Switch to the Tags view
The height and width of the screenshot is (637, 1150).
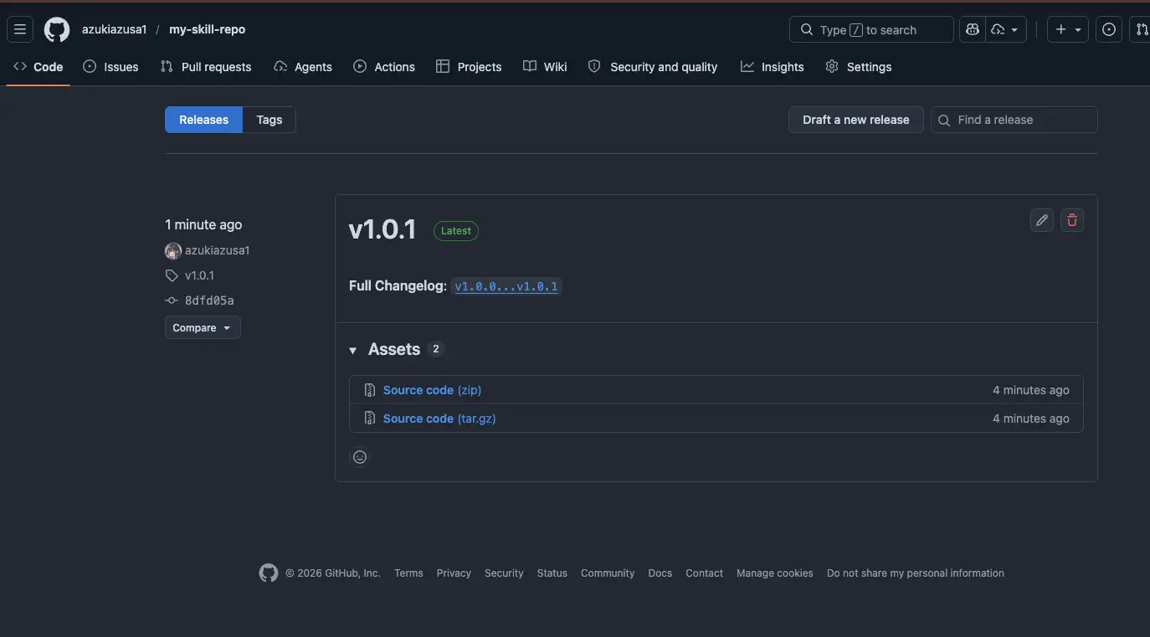click(270, 120)
